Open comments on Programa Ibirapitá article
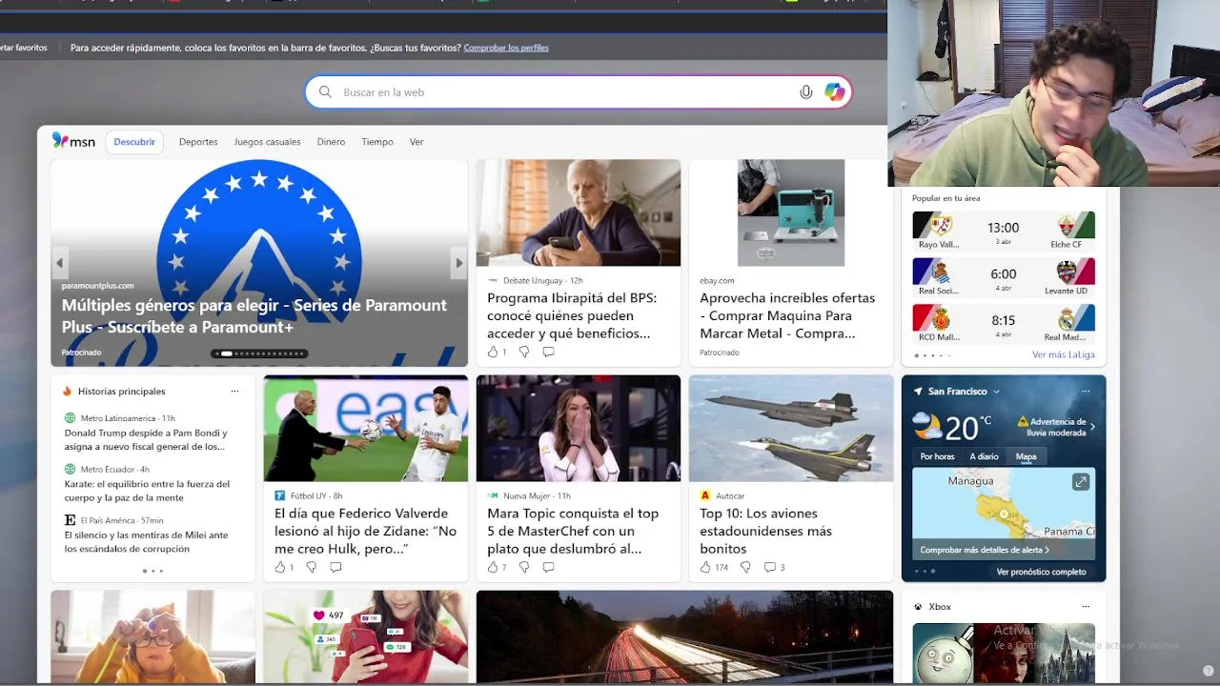The width and height of the screenshot is (1220, 686). tap(548, 352)
